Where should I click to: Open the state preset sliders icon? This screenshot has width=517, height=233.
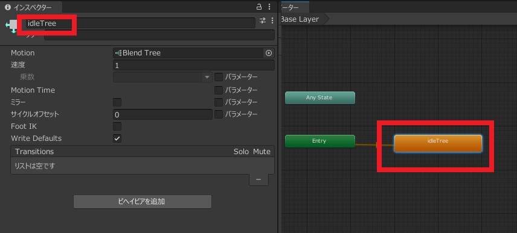[x=263, y=20]
